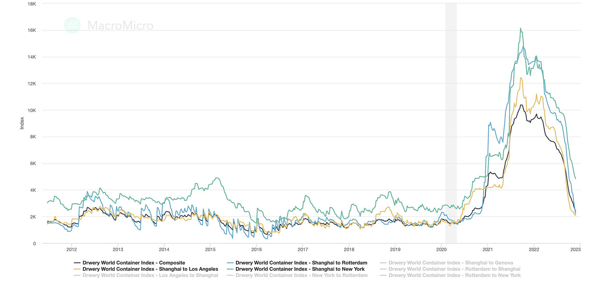Image resolution: width=595 pixels, height=290 pixels.
Task: Click the blue Rotterdam legend line marker
Action: [230, 263]
